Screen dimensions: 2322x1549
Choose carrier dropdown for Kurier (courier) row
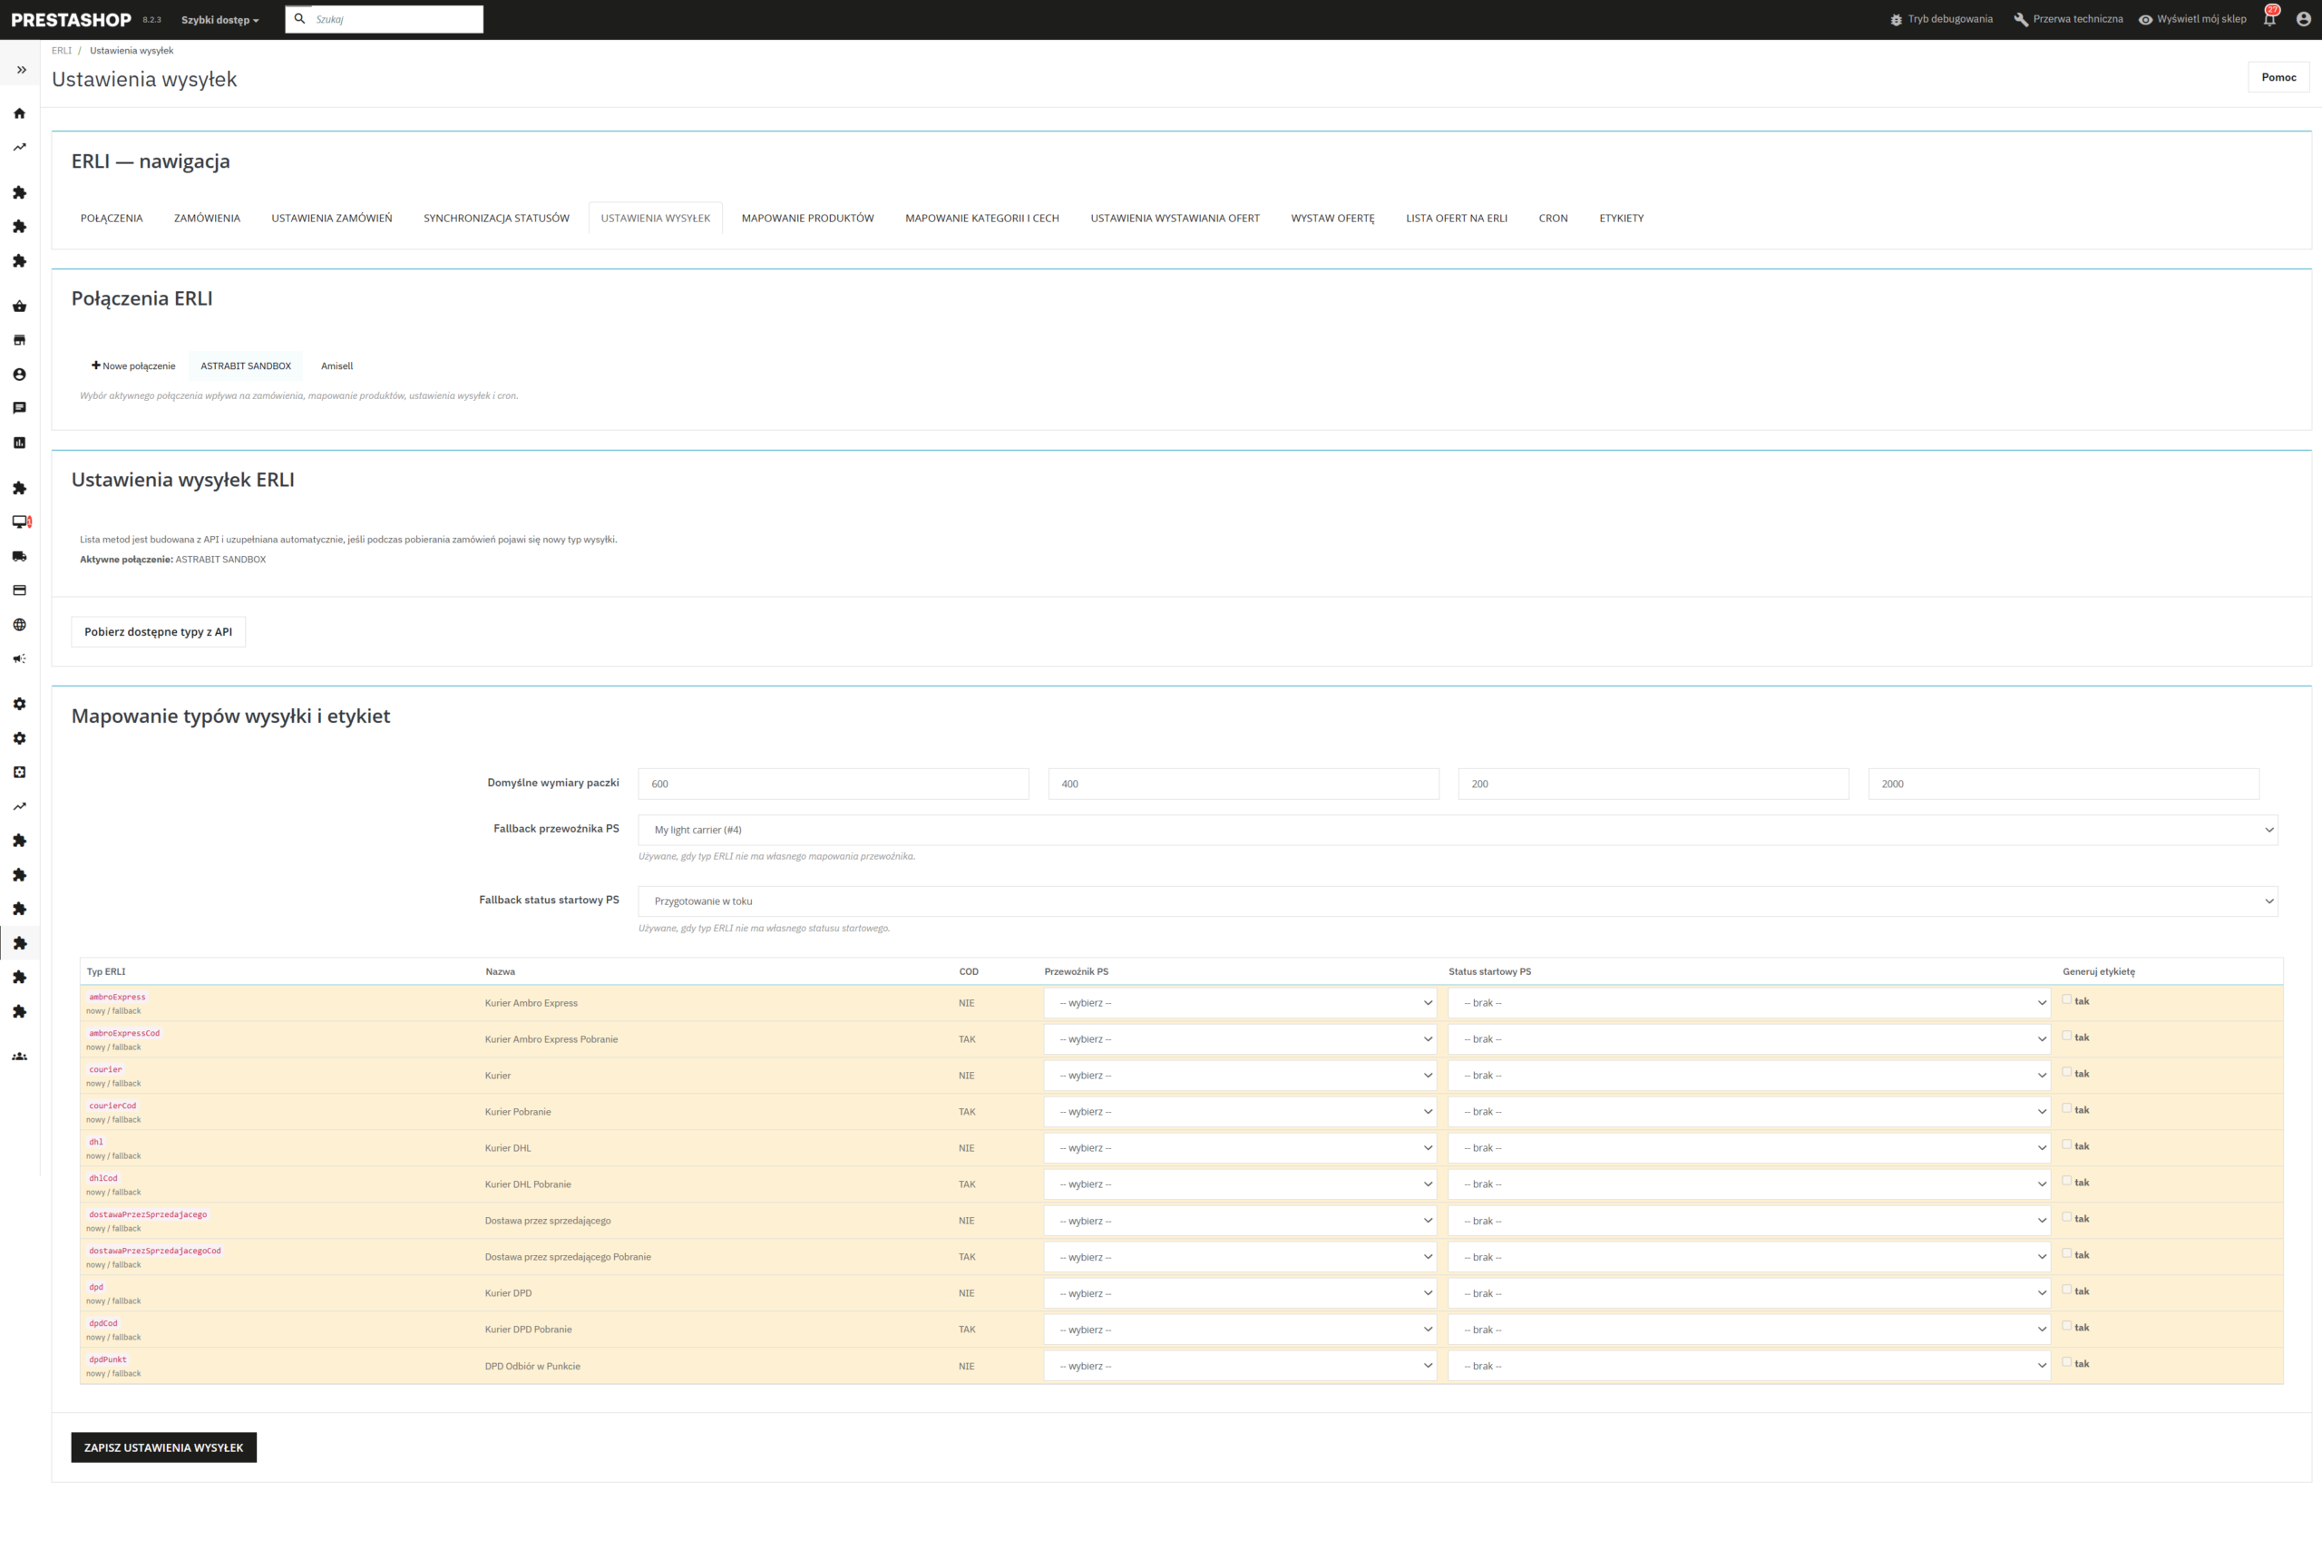[x=1240, y=1076]
